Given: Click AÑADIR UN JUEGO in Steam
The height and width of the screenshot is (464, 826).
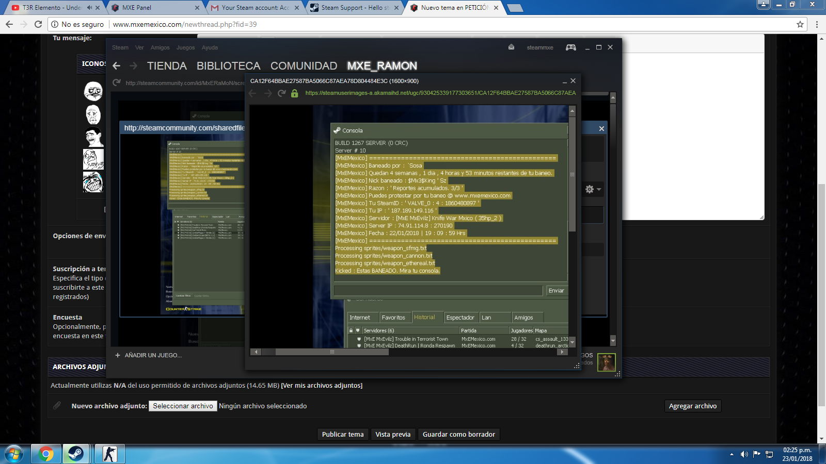Looking at the screenshot, I should pyautogui.click(x=149, y=355).
